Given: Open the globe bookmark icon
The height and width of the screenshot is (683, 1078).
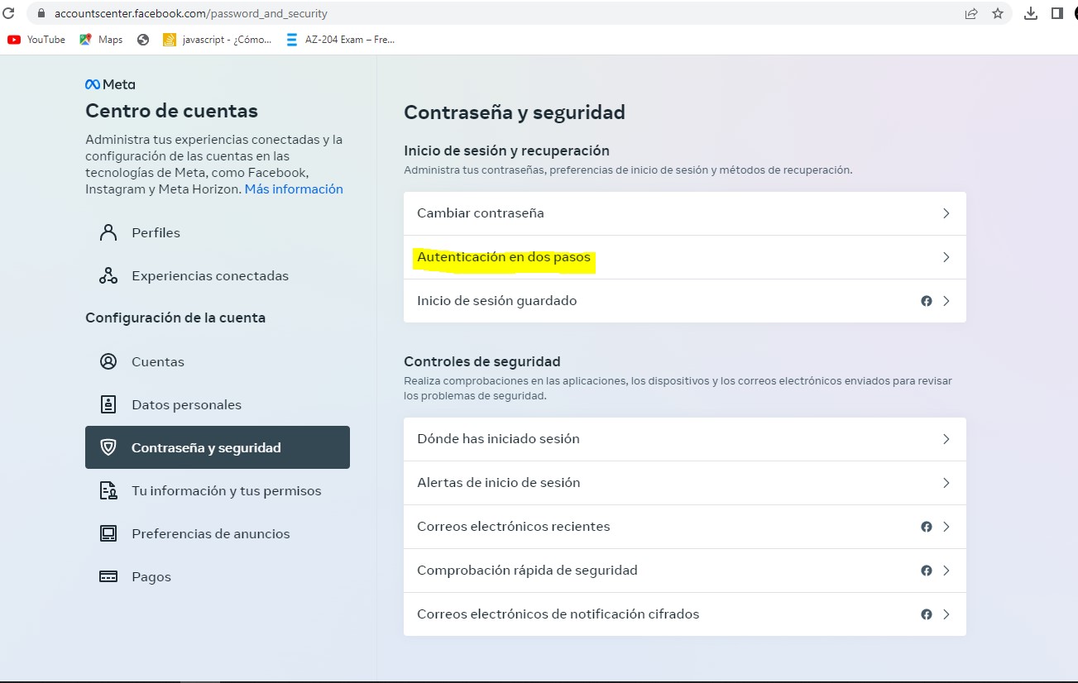Looking at the screenshot, I should coord(143,40).
